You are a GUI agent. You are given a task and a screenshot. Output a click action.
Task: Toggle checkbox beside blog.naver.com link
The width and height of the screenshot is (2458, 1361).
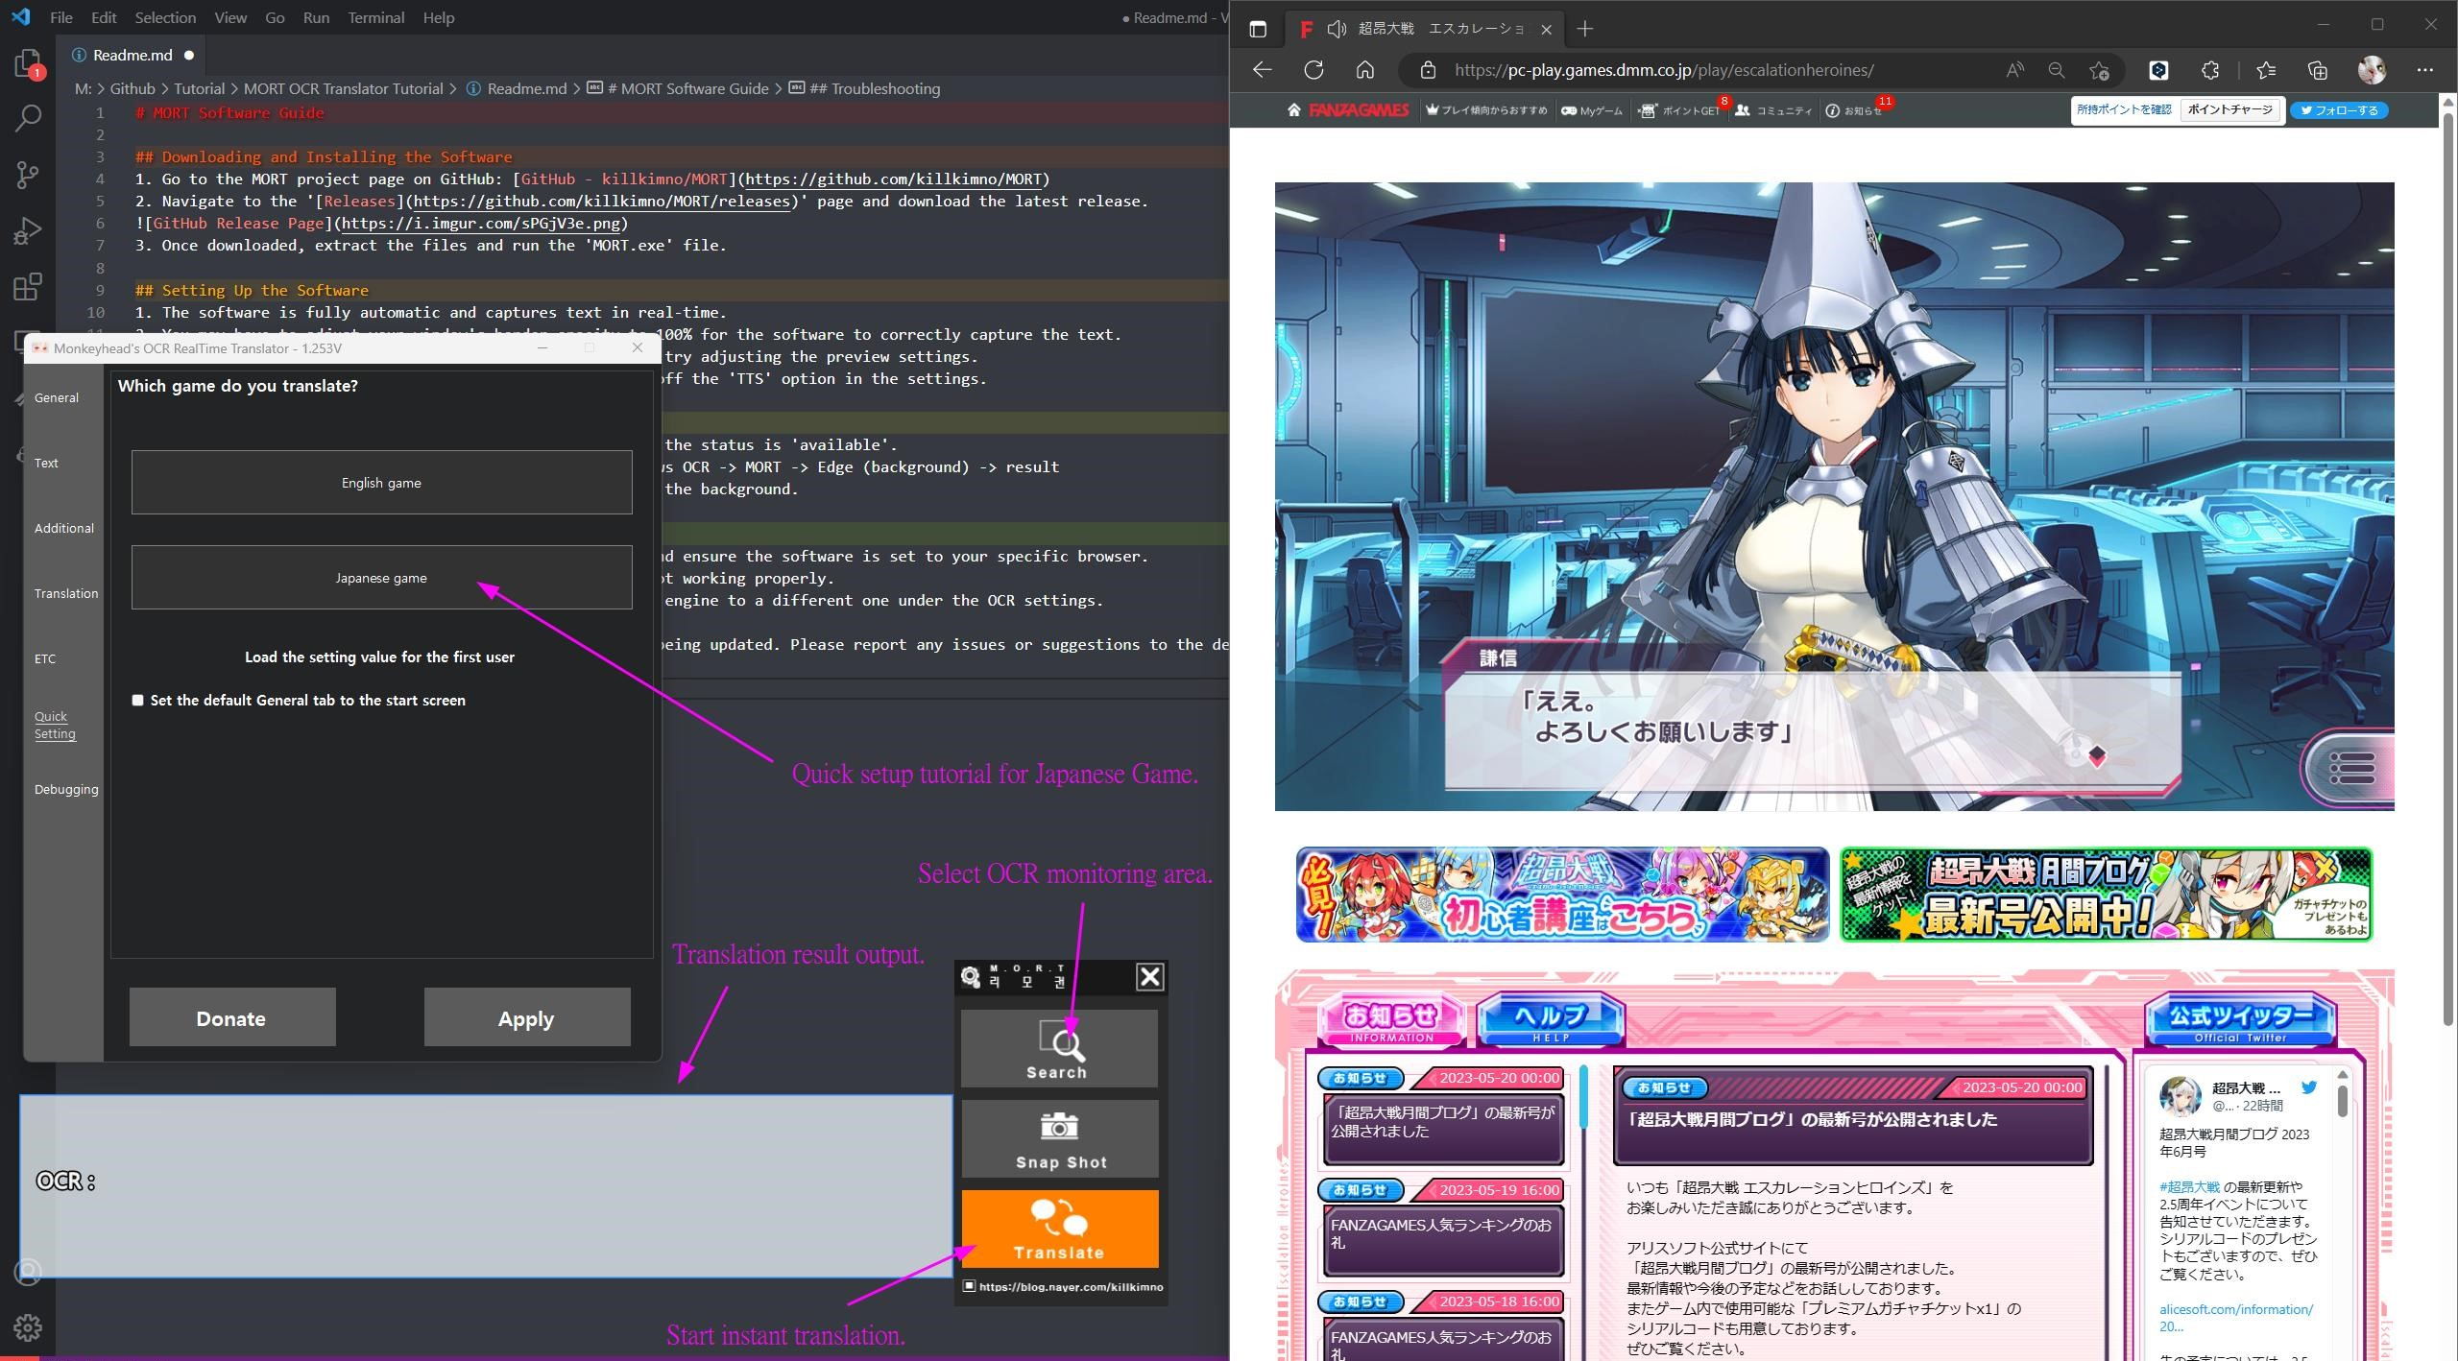[969, 1286]
